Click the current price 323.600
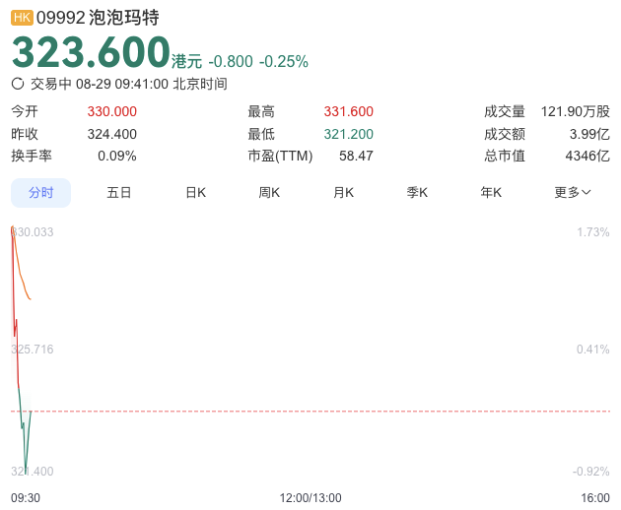This screenshot has width=621, height=510. [91, 52]
